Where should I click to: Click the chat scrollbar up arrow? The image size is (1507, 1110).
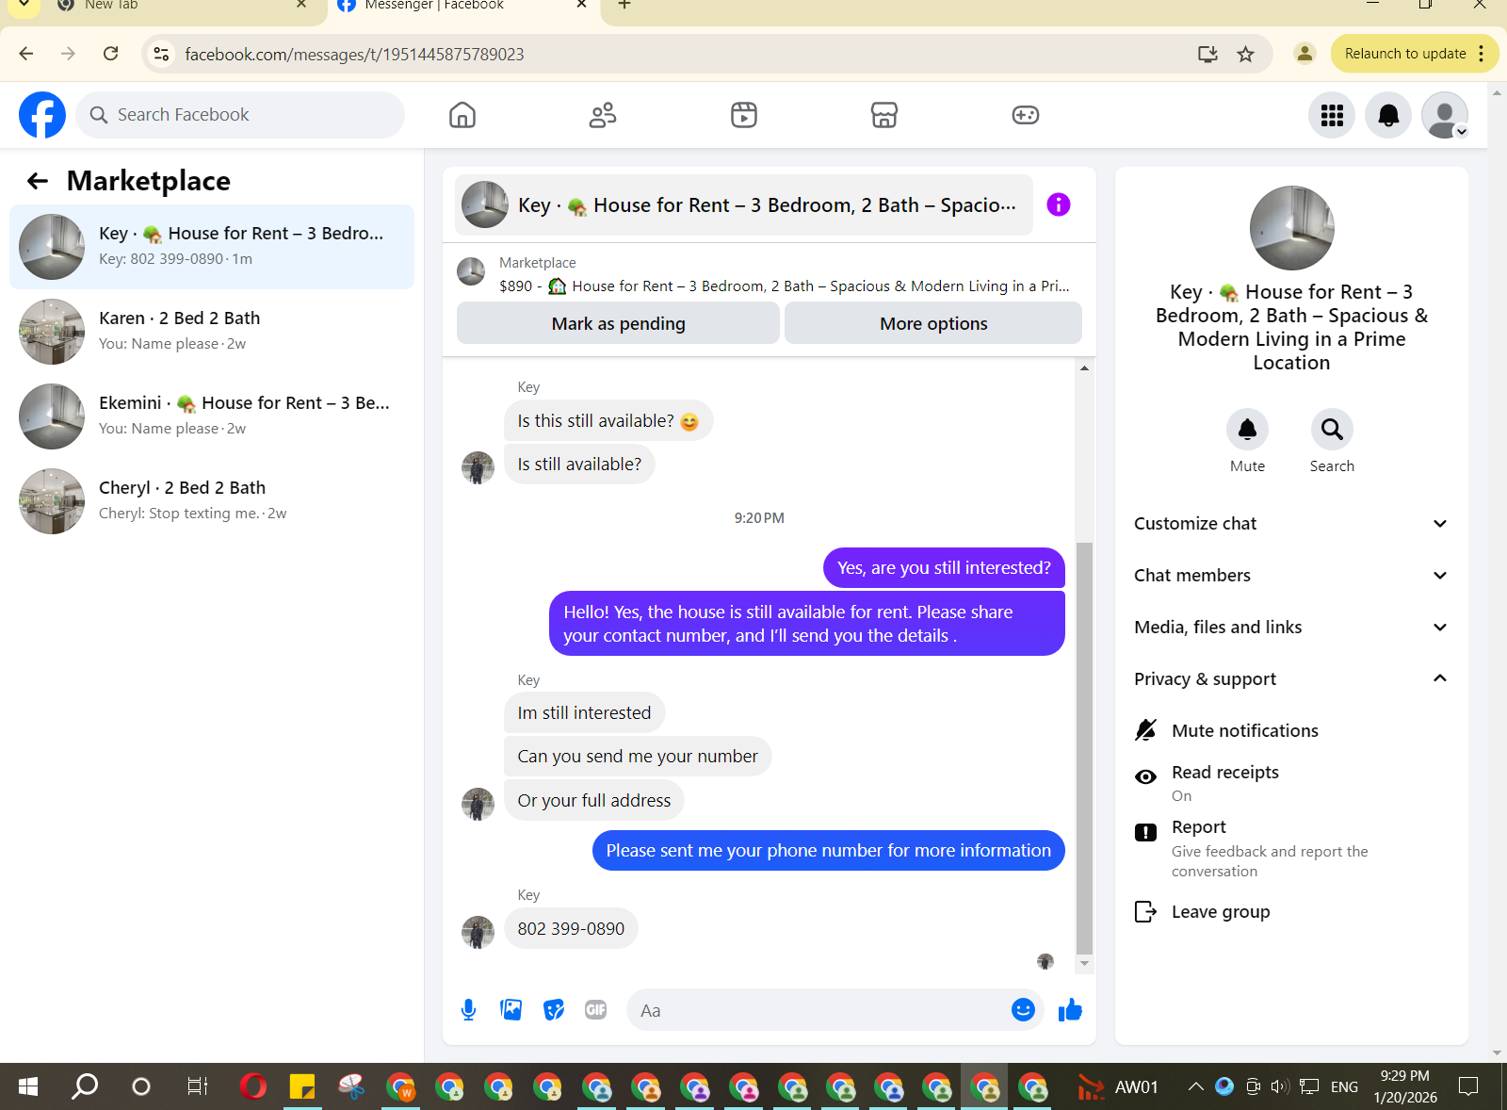coord(1084,368)
